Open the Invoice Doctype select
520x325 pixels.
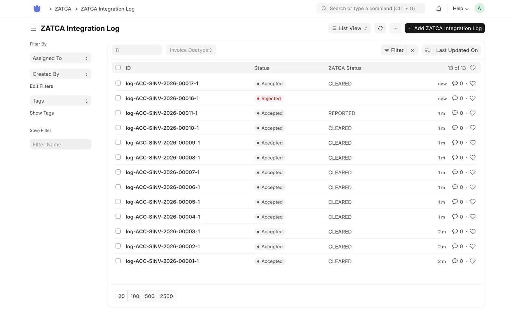tap(191, 50)
